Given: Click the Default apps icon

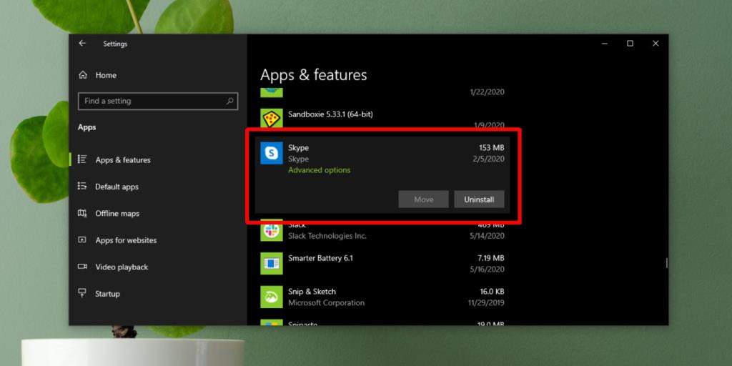Looking at the screenshot, I should pyautogui.click(x=82, y=187).
